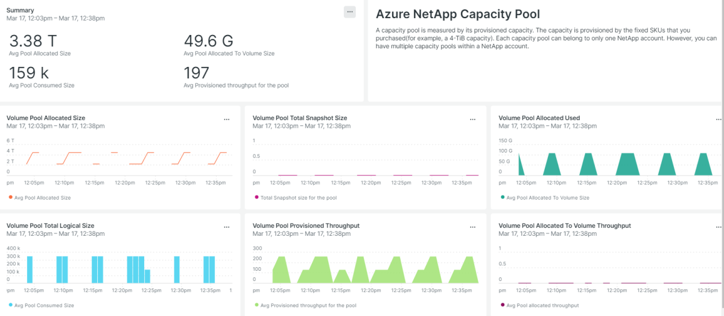Click the 159 k consumed size value
This screenshot has width=724, height=316.
[x=30, y=73]
